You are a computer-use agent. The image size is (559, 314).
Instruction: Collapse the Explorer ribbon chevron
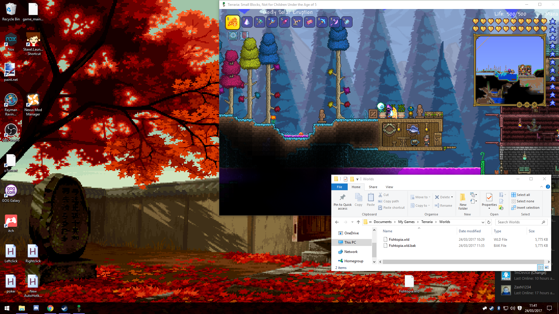pyautogui.click(x=541, y=187)
